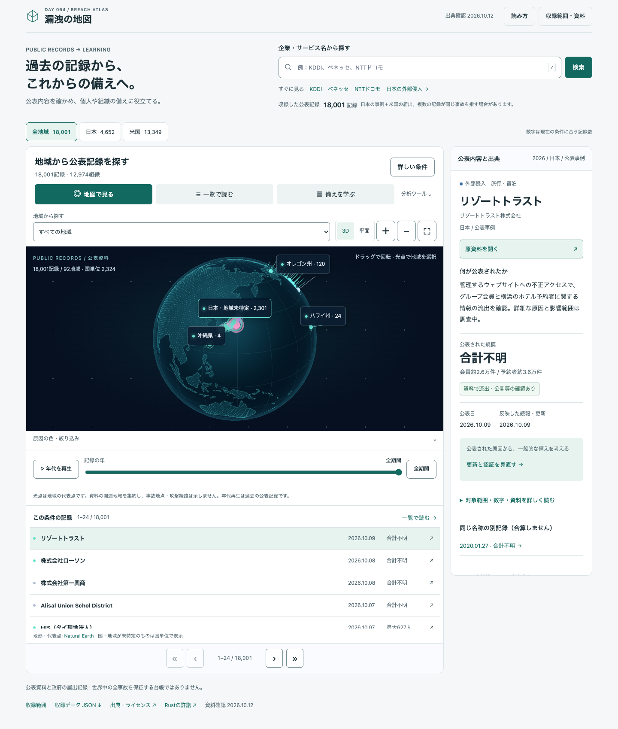The height and width of the screenshot is (729, 618).
Task: Open the 分析ツール dropdown
Action: (x=416, y=194)
